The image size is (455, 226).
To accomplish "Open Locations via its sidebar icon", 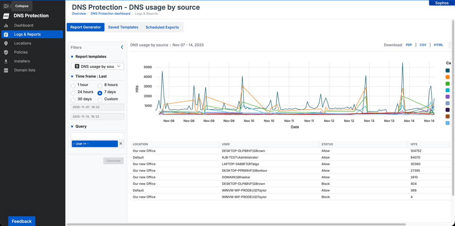I will pyautogui.click(x=6, y=43).
